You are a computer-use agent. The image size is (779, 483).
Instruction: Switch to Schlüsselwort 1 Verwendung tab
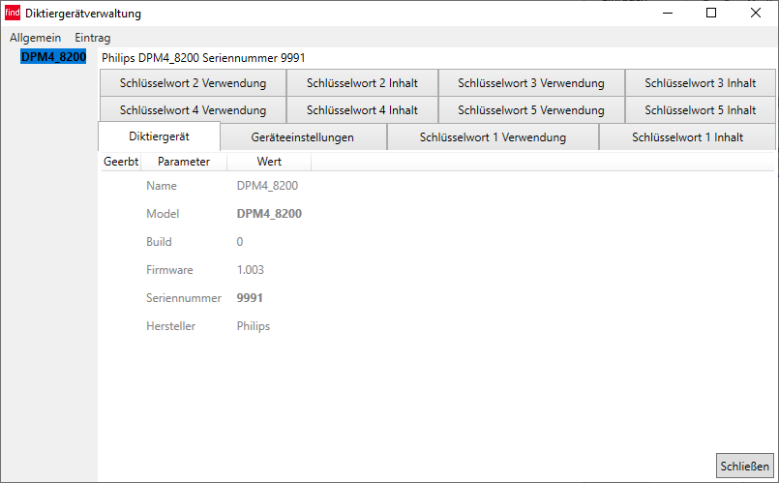point(493,137)
